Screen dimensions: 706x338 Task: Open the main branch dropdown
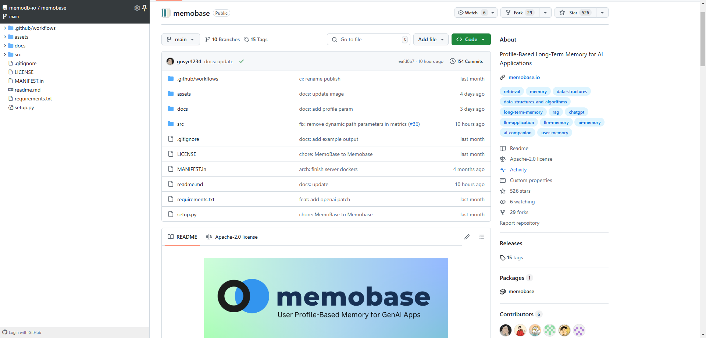click(x=181, y=39)
